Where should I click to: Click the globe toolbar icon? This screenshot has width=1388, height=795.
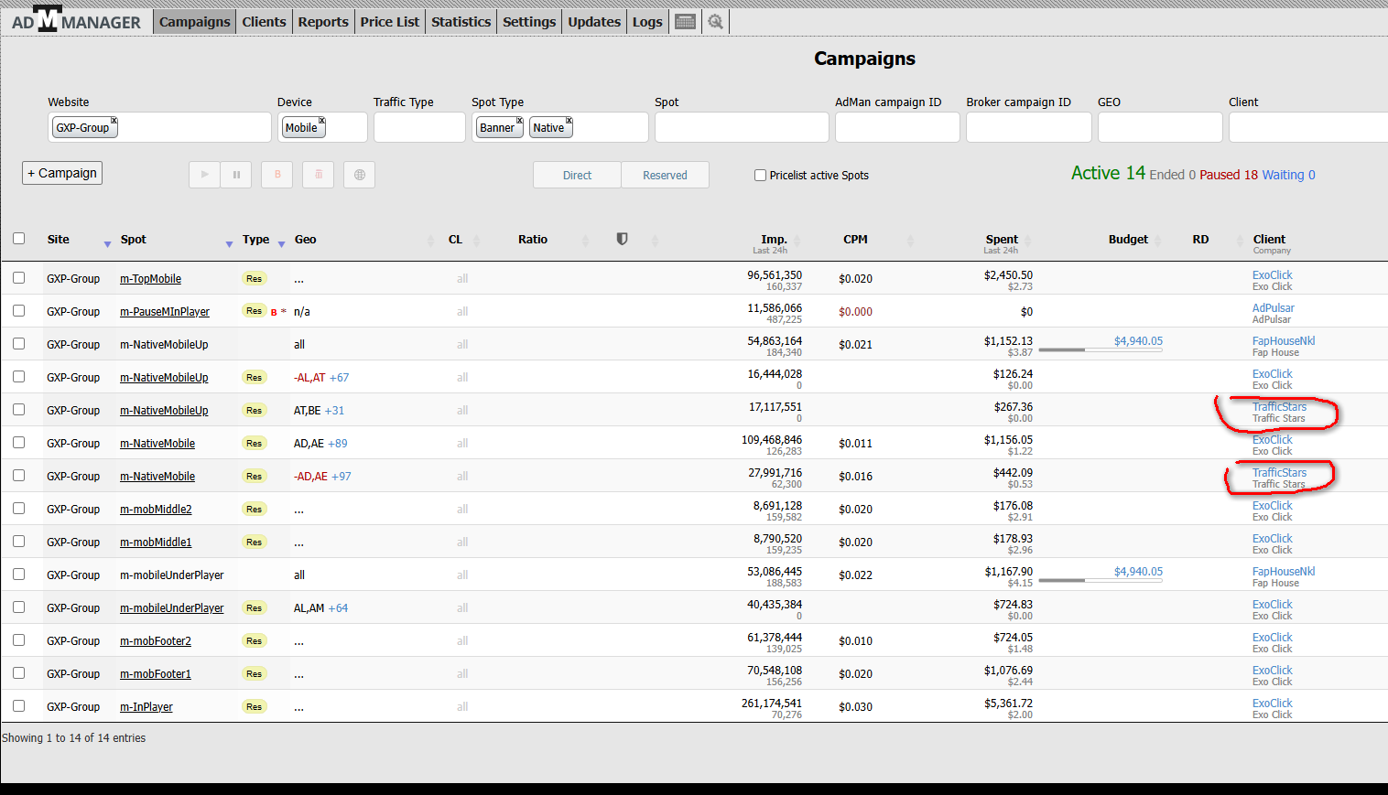(x=360, y=175)
